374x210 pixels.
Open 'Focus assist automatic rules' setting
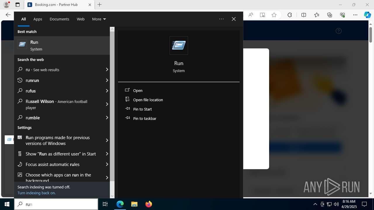pos(53,164)
